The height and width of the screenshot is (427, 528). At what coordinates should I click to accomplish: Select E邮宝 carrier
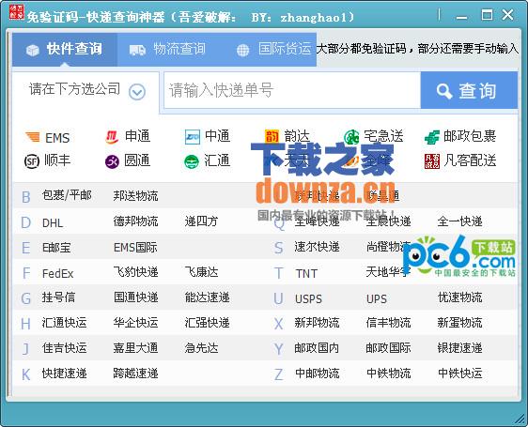click(56, 248)
